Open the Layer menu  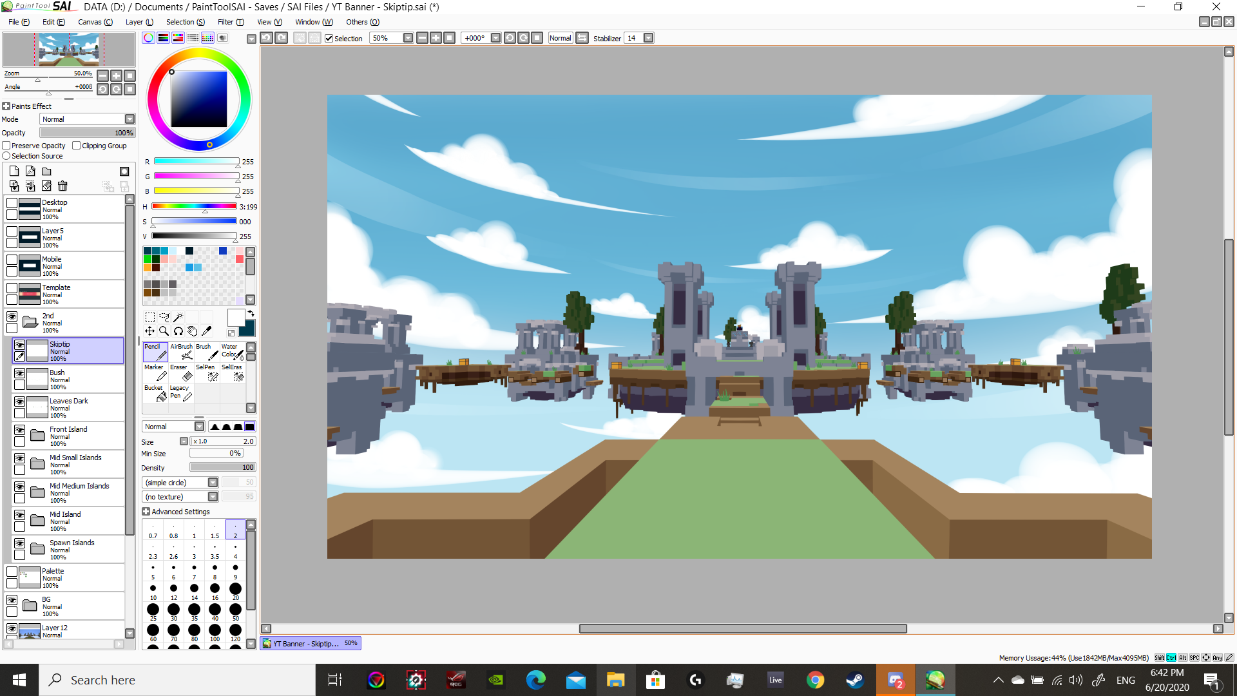pos(139,22)
